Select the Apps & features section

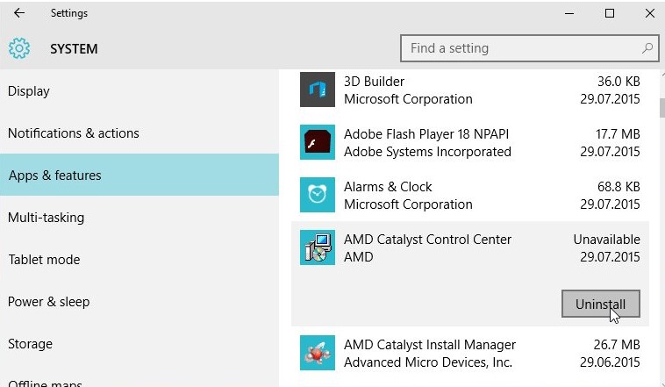click(x=139, y=175)
